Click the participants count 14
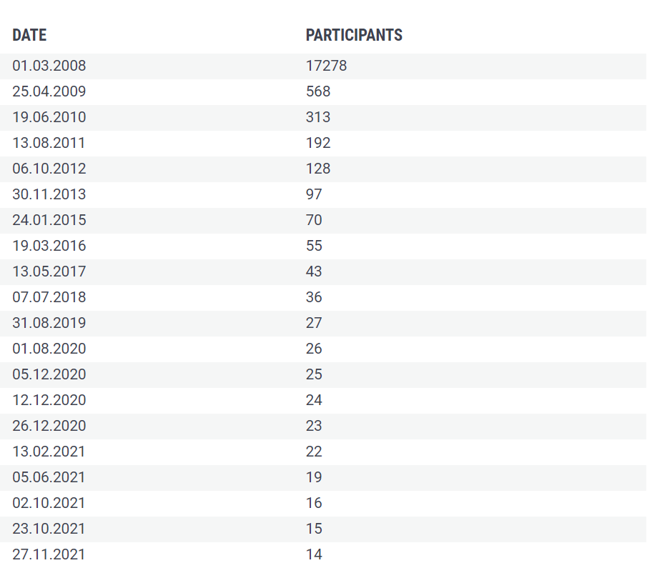This screenshot has width=647, height=588. 314,554
